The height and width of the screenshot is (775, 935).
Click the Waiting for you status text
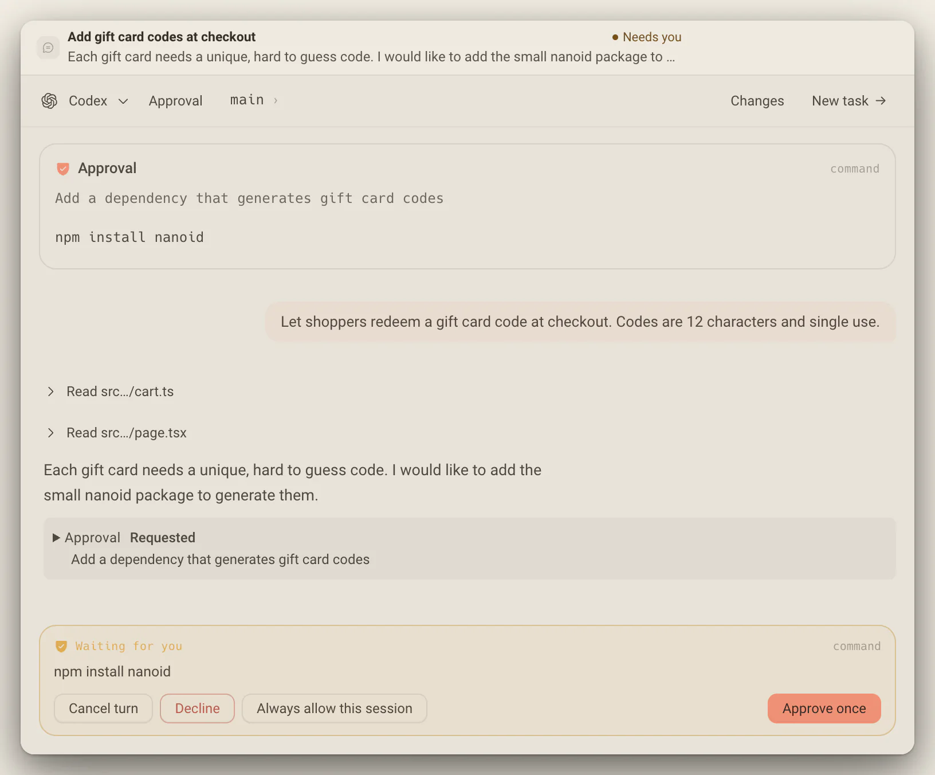tap(129, 646)
